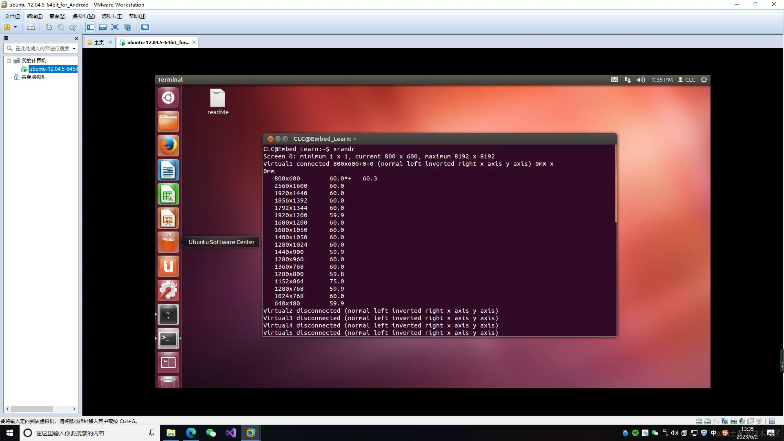The width and height of the screenshot is (784, 441).
Task: Open the snapshot manager
Action: click(73, 27)
